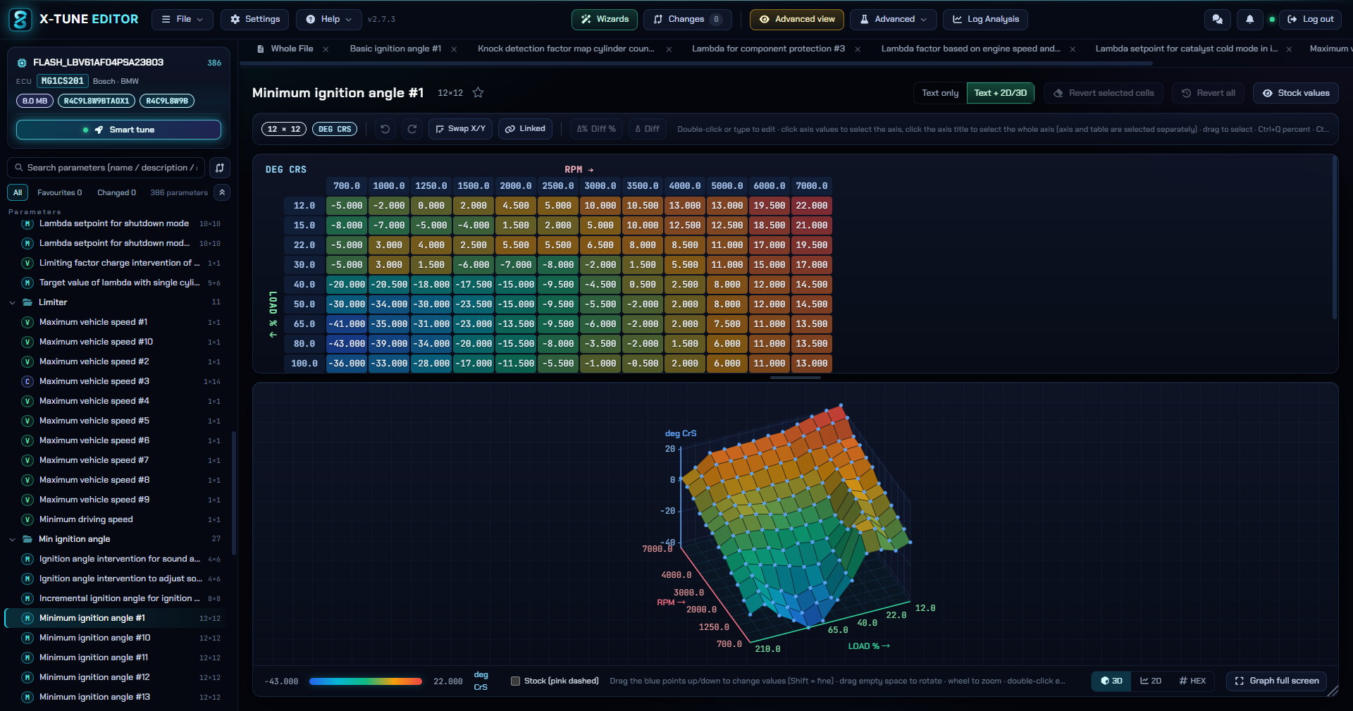Select Text + 2D/3D display mode
This screenshot has height=711, width=1353.
tap(1000, 93)
